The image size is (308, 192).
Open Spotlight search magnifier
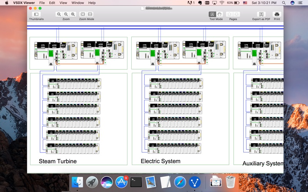tap(284, 3)
